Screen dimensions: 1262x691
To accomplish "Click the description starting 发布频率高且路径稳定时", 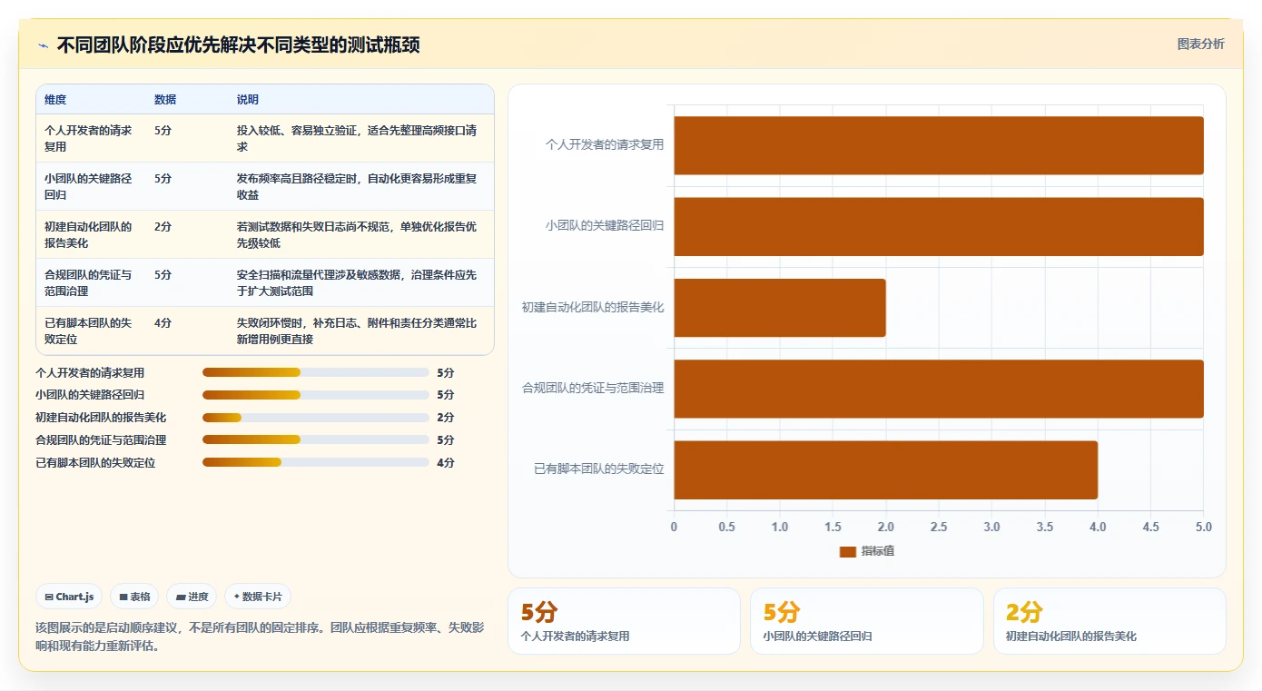I will point(357,186).
